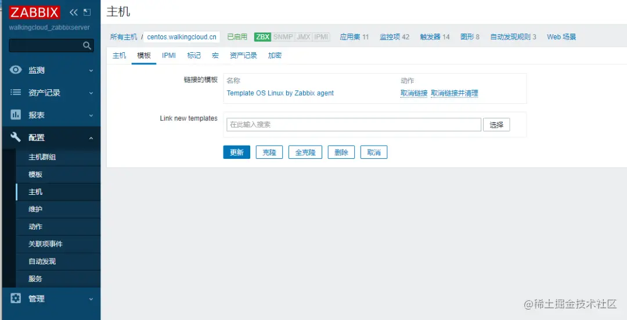Click the eye icon for 监测
This screenshot has width=627, height=320.
[x=16, y=70]
